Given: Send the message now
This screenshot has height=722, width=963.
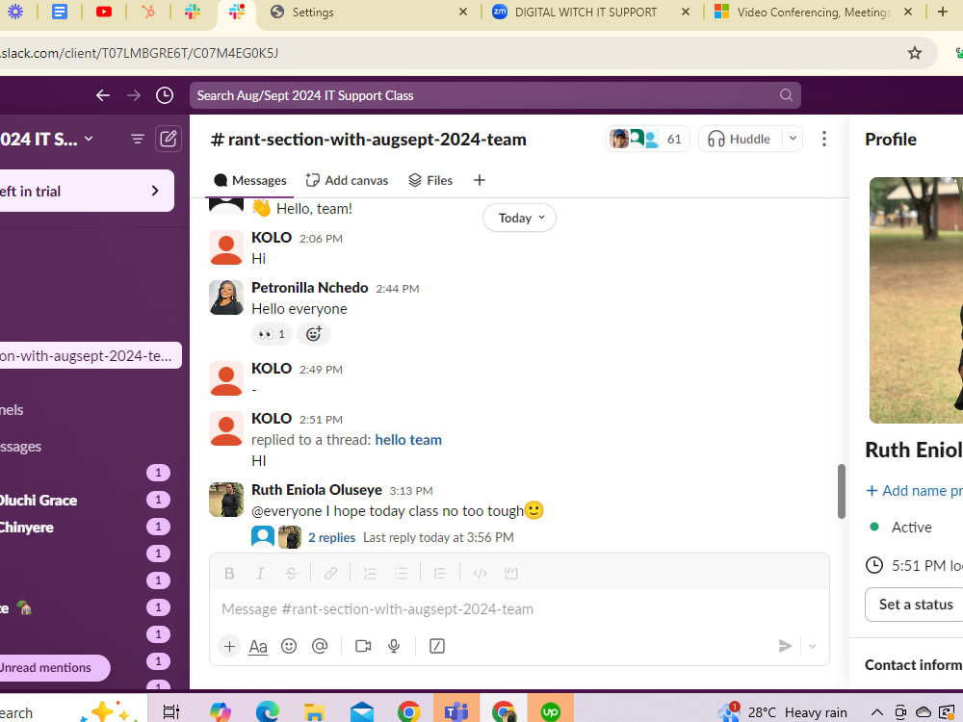Looking at the screenshot, I should tap(785, 646).
